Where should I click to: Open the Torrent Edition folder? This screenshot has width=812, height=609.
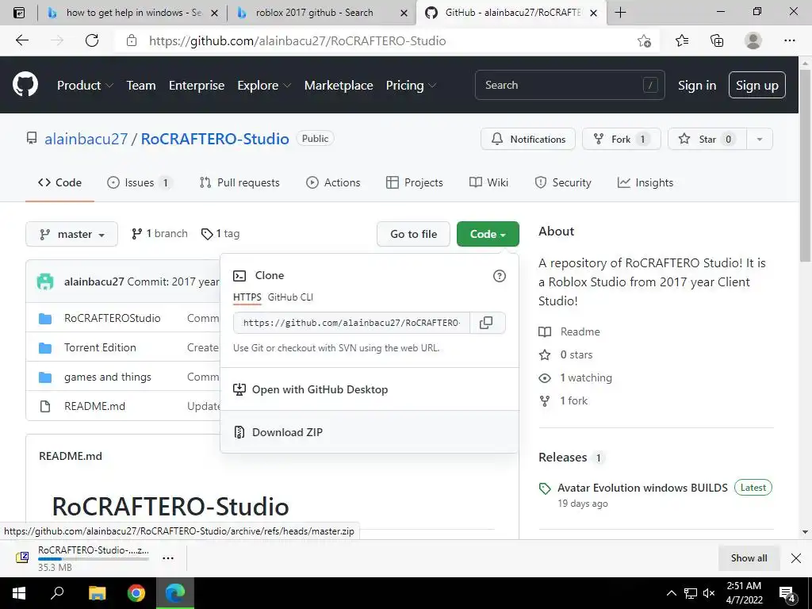pos(100,347)
